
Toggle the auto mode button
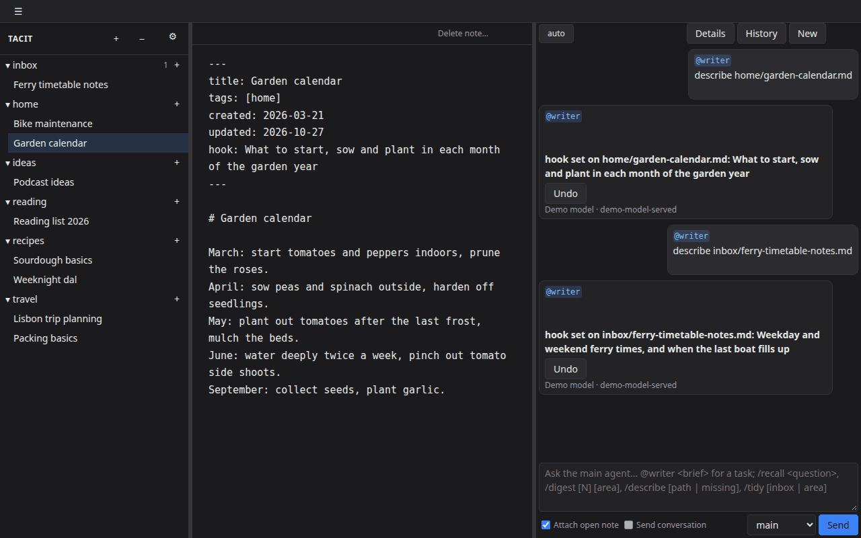(x=556, y=34)
